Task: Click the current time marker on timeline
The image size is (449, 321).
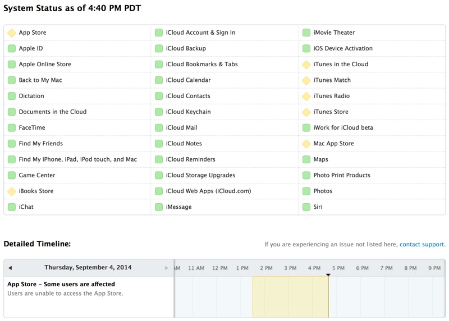Action: pos(328,275)
